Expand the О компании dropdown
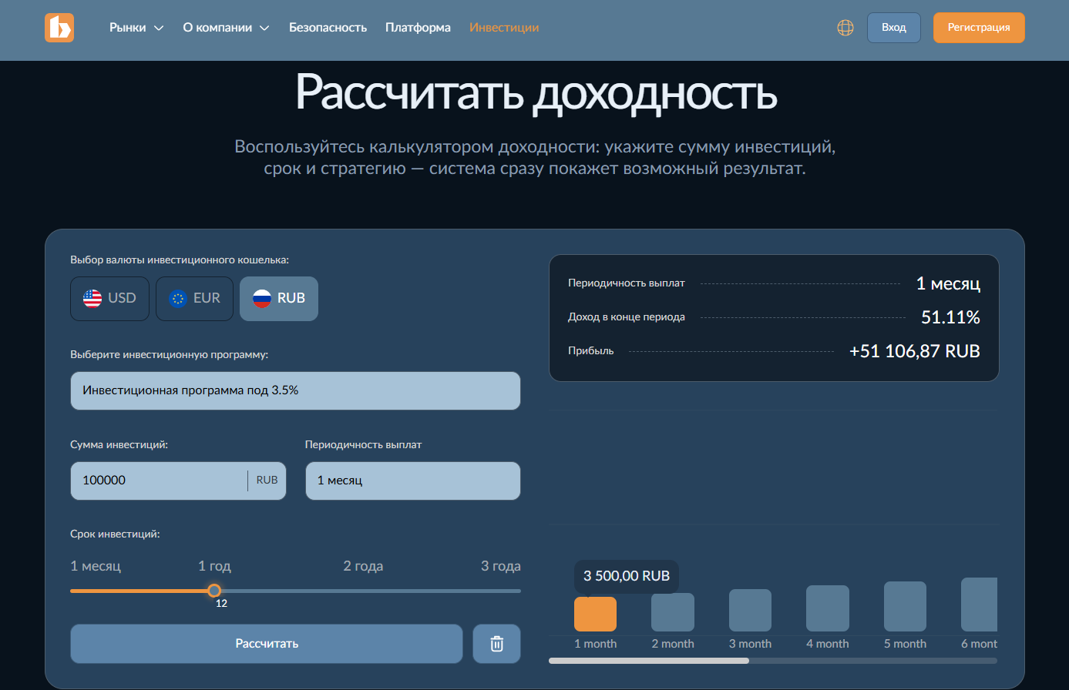Screen dimensions: 1069x690 264,28
